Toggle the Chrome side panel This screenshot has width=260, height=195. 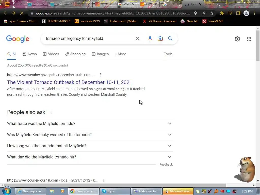[x=238, y=13]
